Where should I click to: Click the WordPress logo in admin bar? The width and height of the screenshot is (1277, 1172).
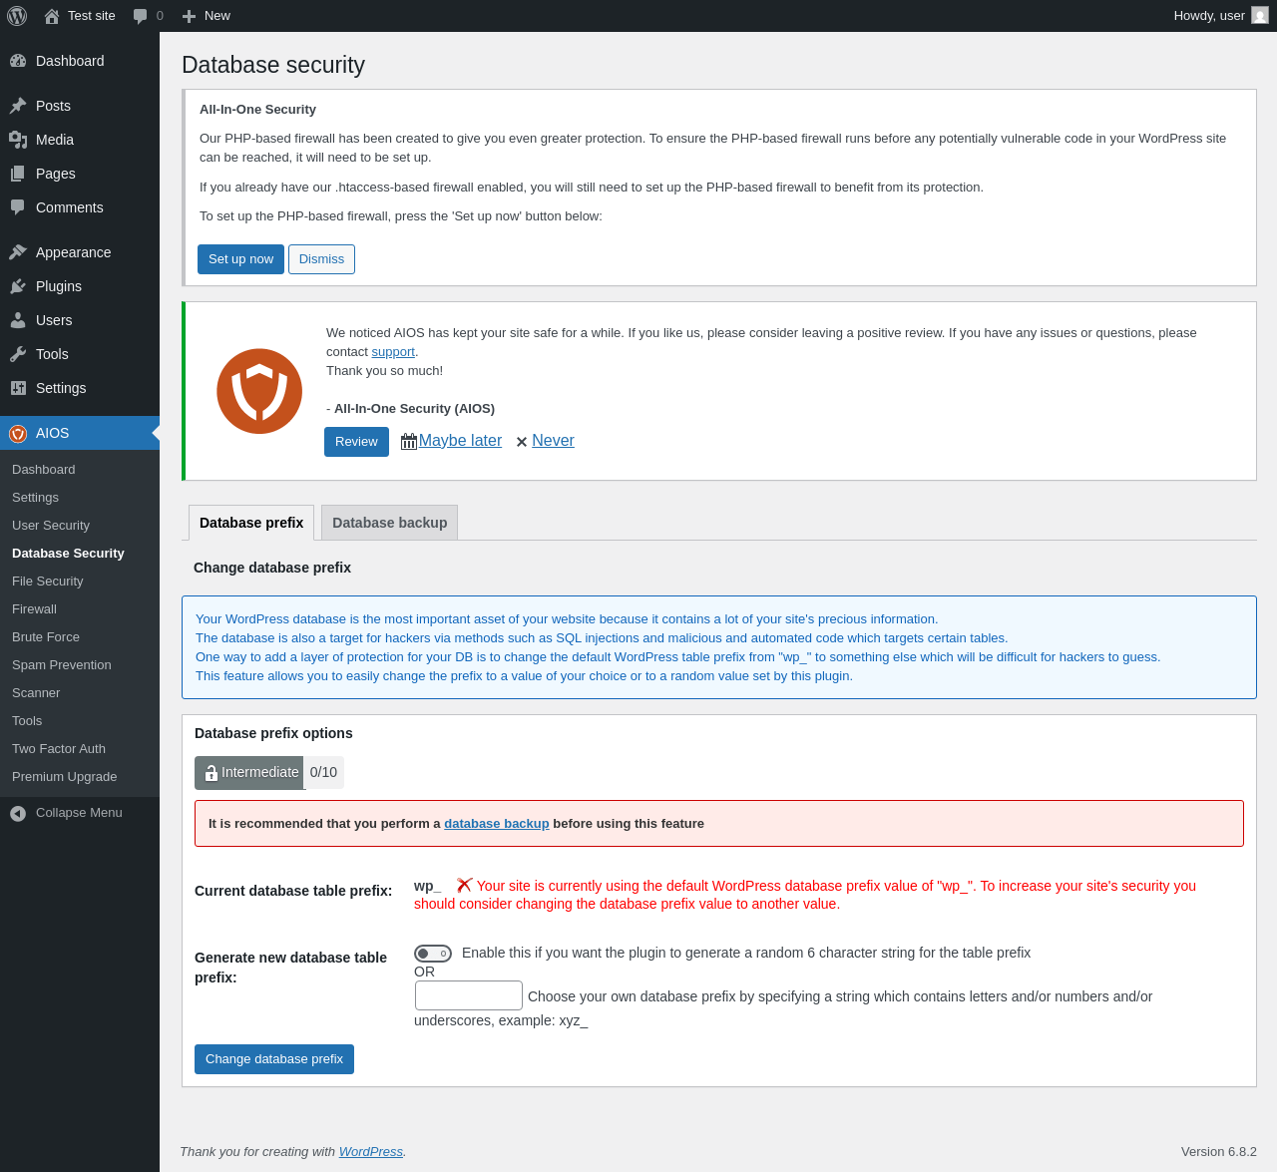pyautogui.click(x=17, y=16)
